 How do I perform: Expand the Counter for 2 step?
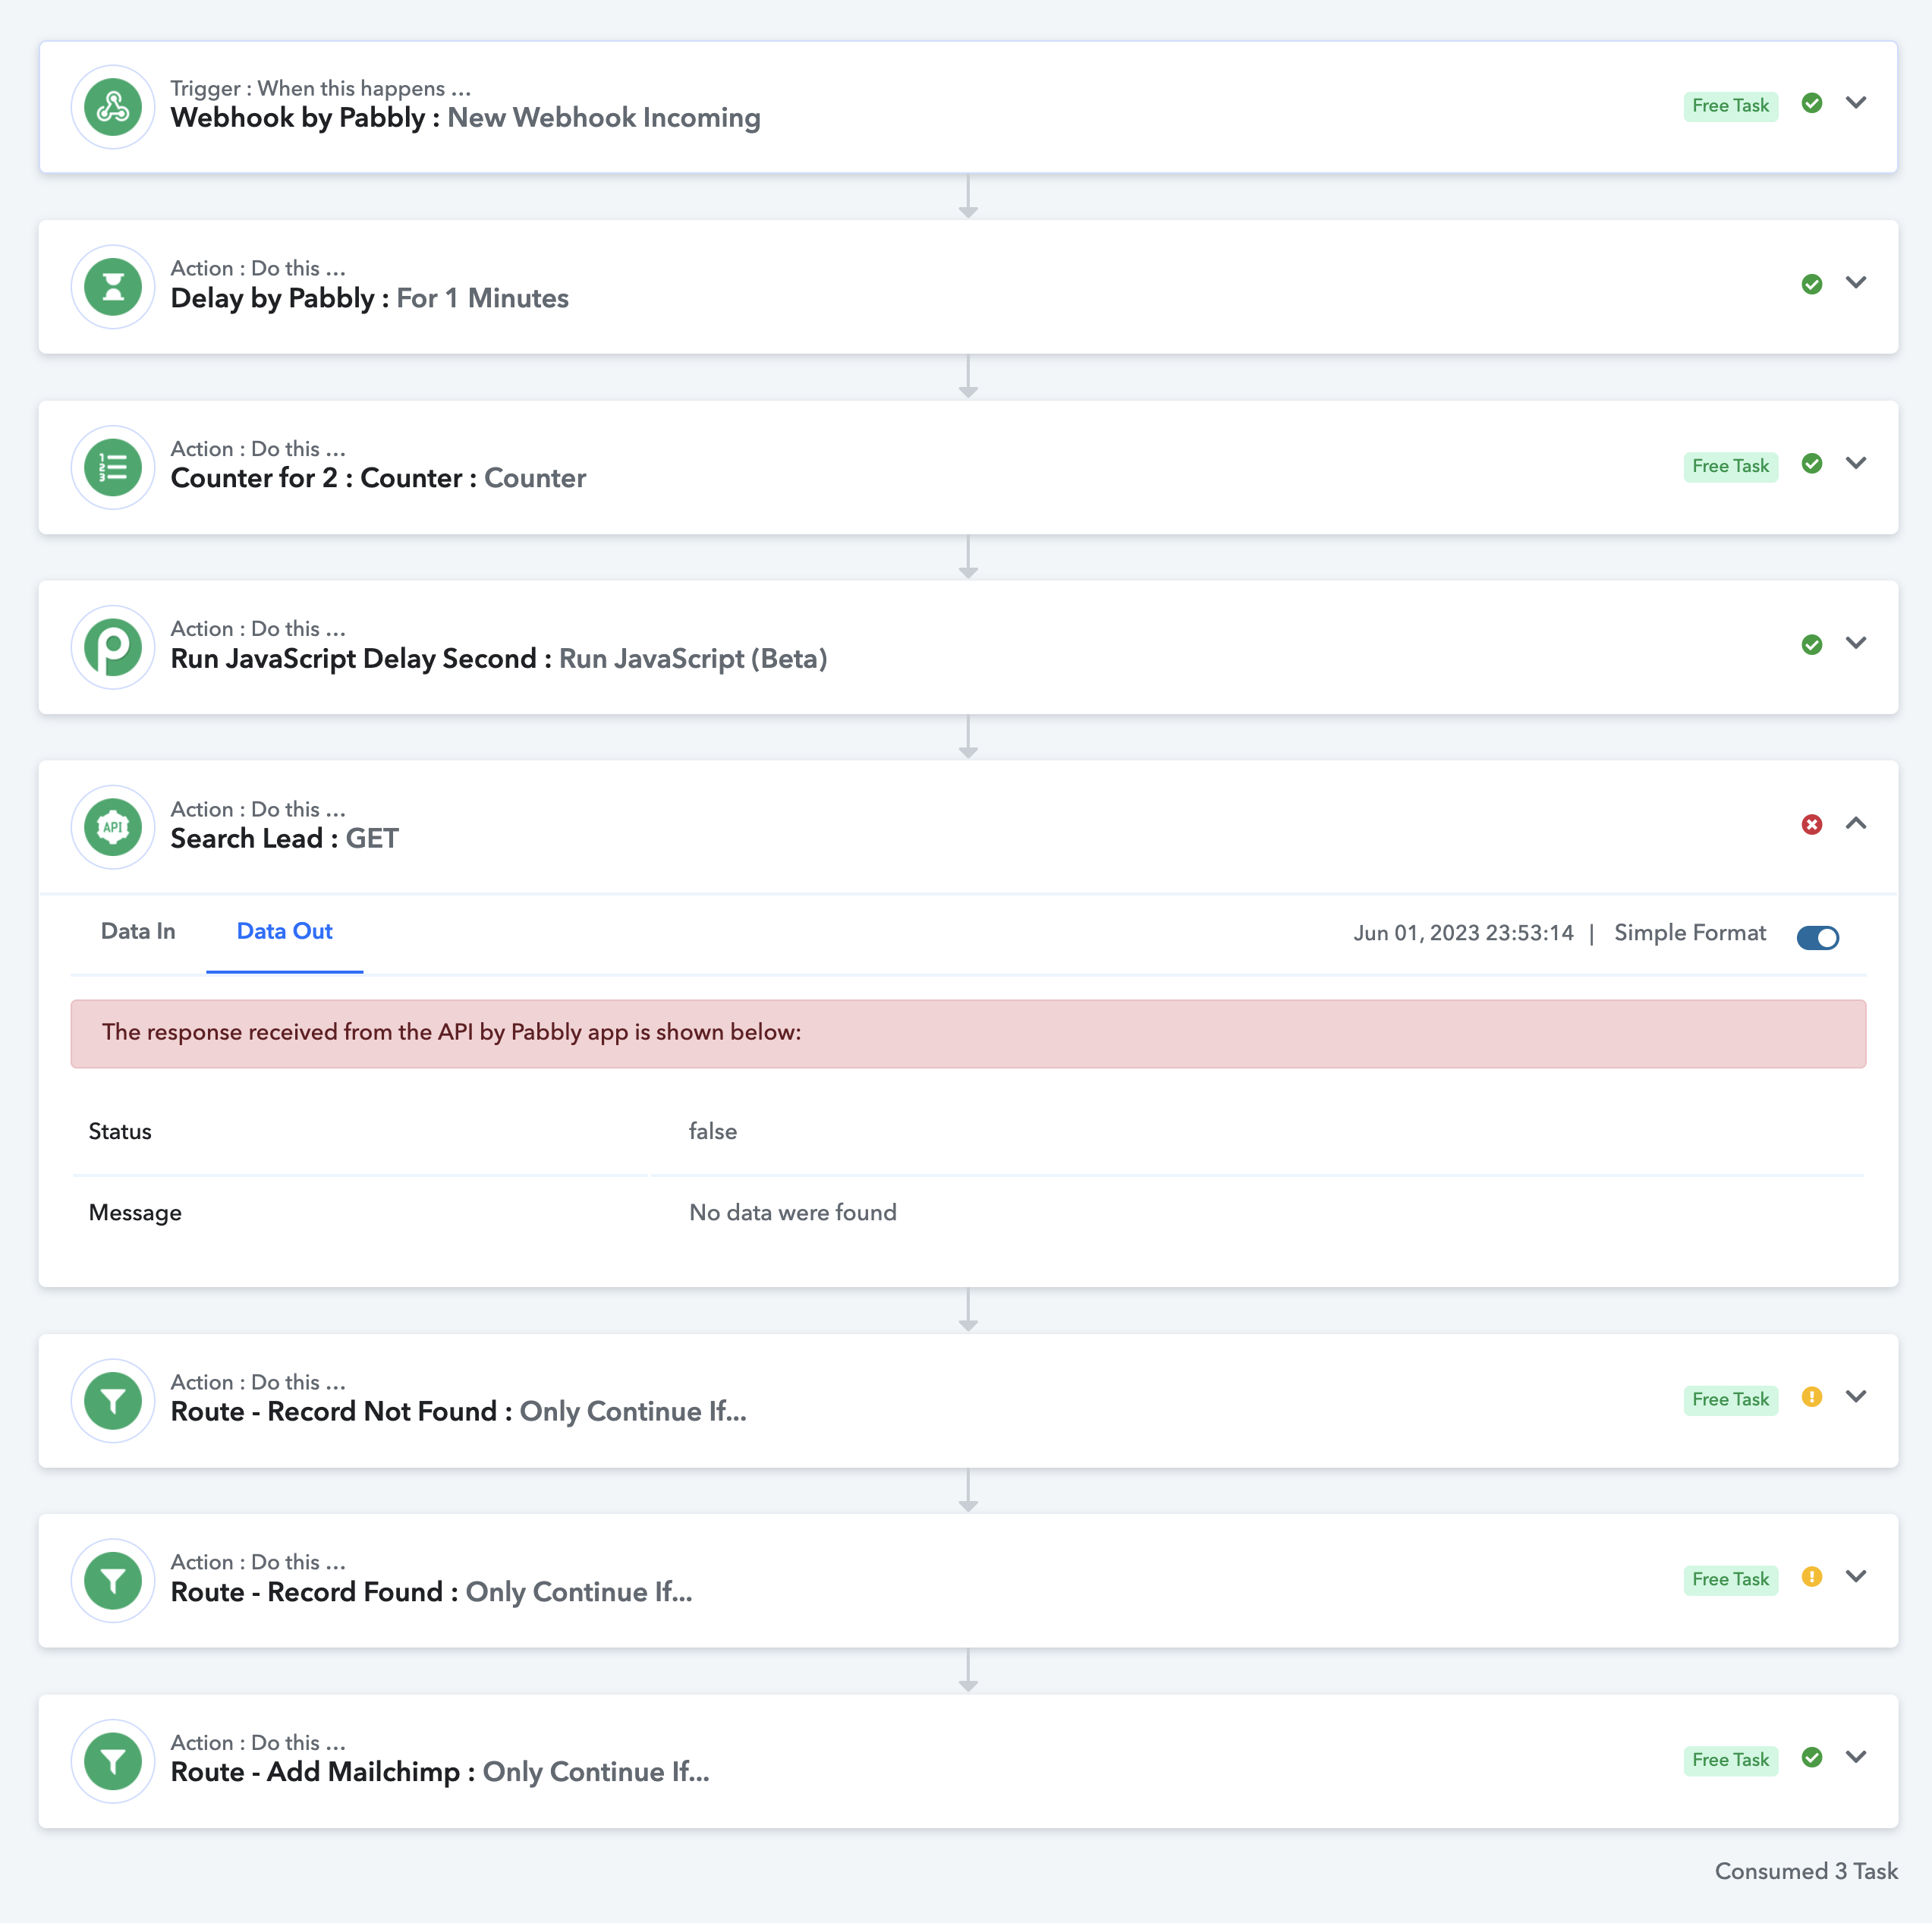(1856, 463)
